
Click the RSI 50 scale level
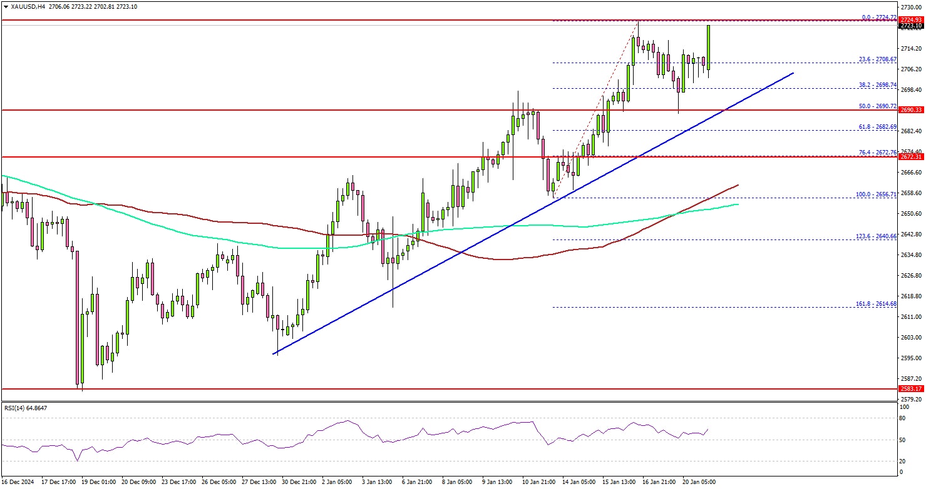901,440
